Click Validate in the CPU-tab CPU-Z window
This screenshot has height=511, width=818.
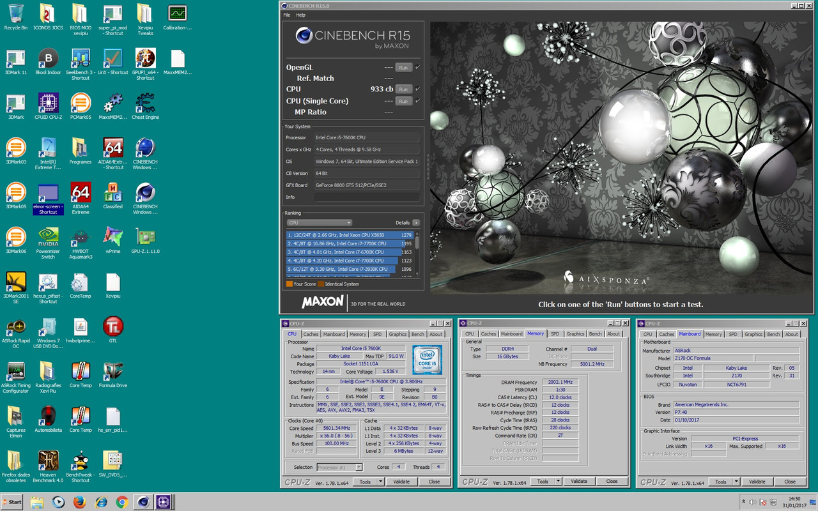pos(401,482)
